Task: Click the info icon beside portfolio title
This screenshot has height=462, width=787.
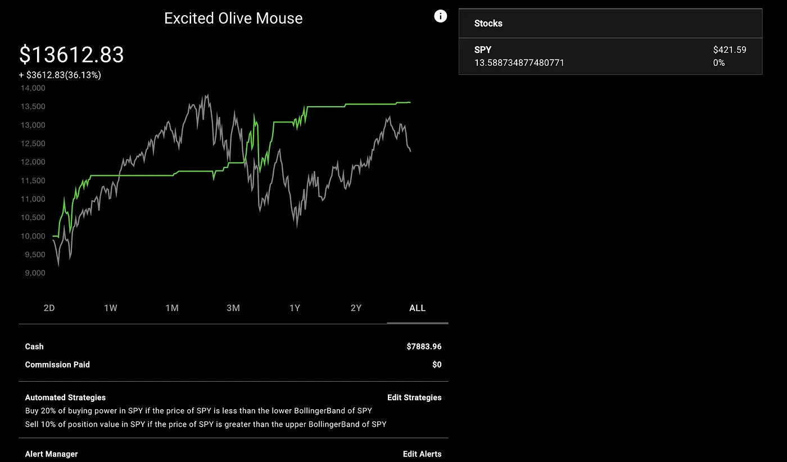Action: [x=441, y=16]
